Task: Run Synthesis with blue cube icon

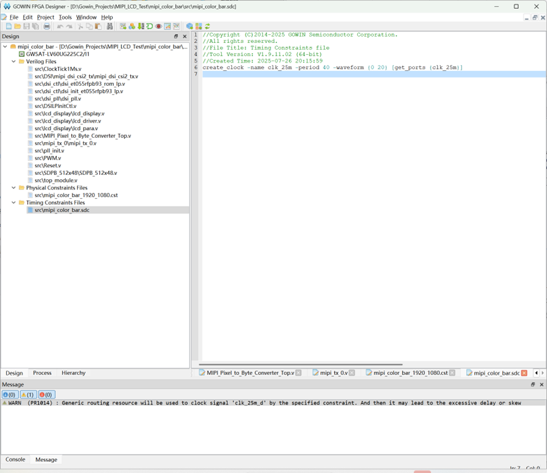Action: 190,26
